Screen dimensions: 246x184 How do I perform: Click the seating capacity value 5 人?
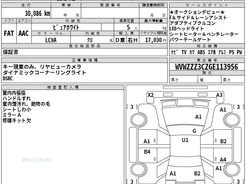tap(132, 28)
